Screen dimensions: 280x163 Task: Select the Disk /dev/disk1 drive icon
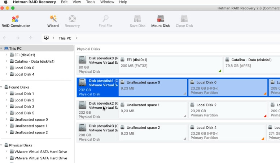(82, 82)
